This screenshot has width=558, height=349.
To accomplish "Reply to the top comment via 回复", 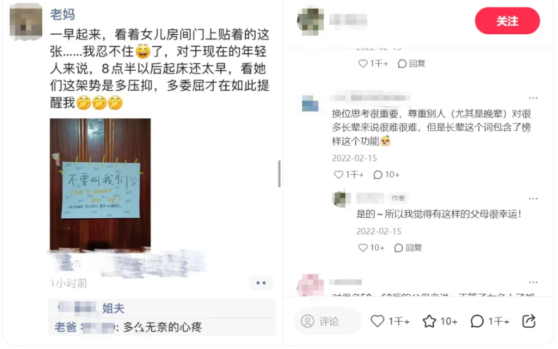I will point(411,63).
